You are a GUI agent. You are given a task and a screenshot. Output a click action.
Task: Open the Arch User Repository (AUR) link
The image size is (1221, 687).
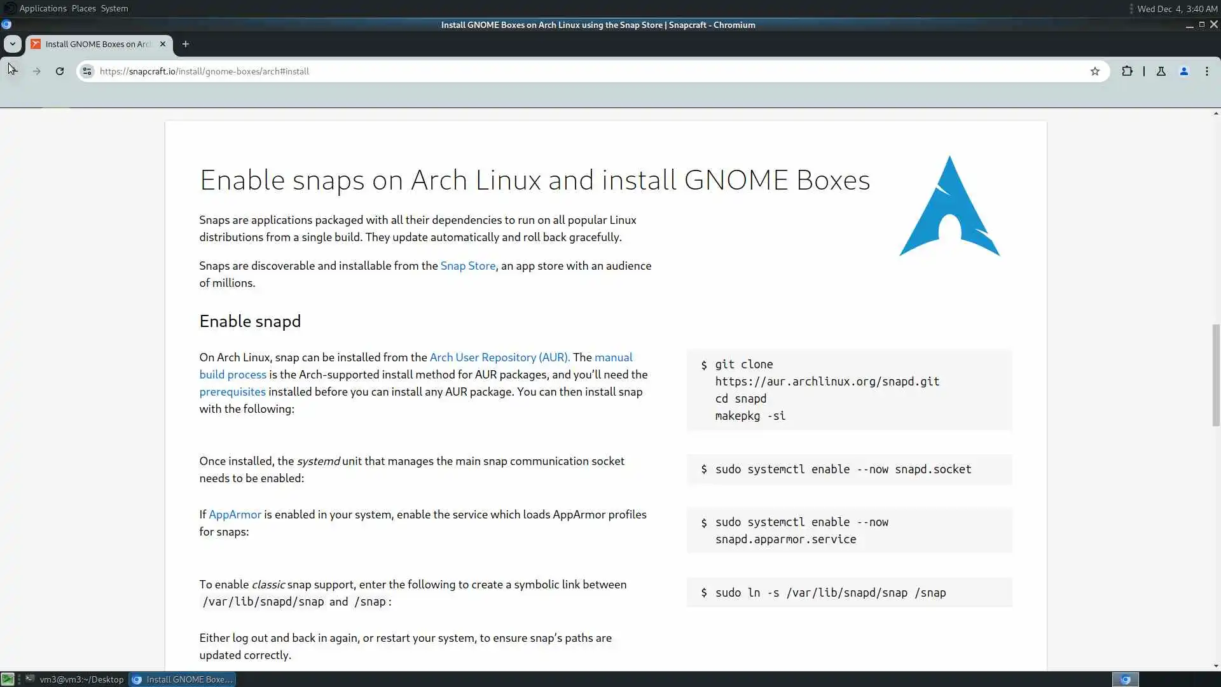click(x=499, y=357)
